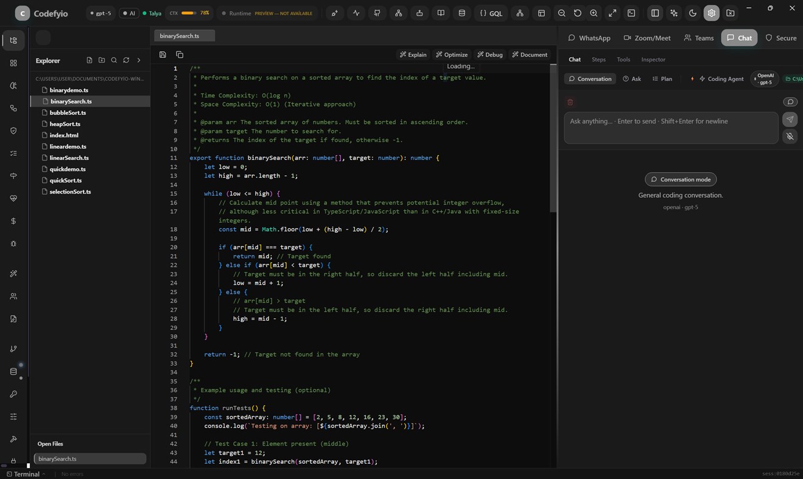Click the send message paper plane icon

790,119
